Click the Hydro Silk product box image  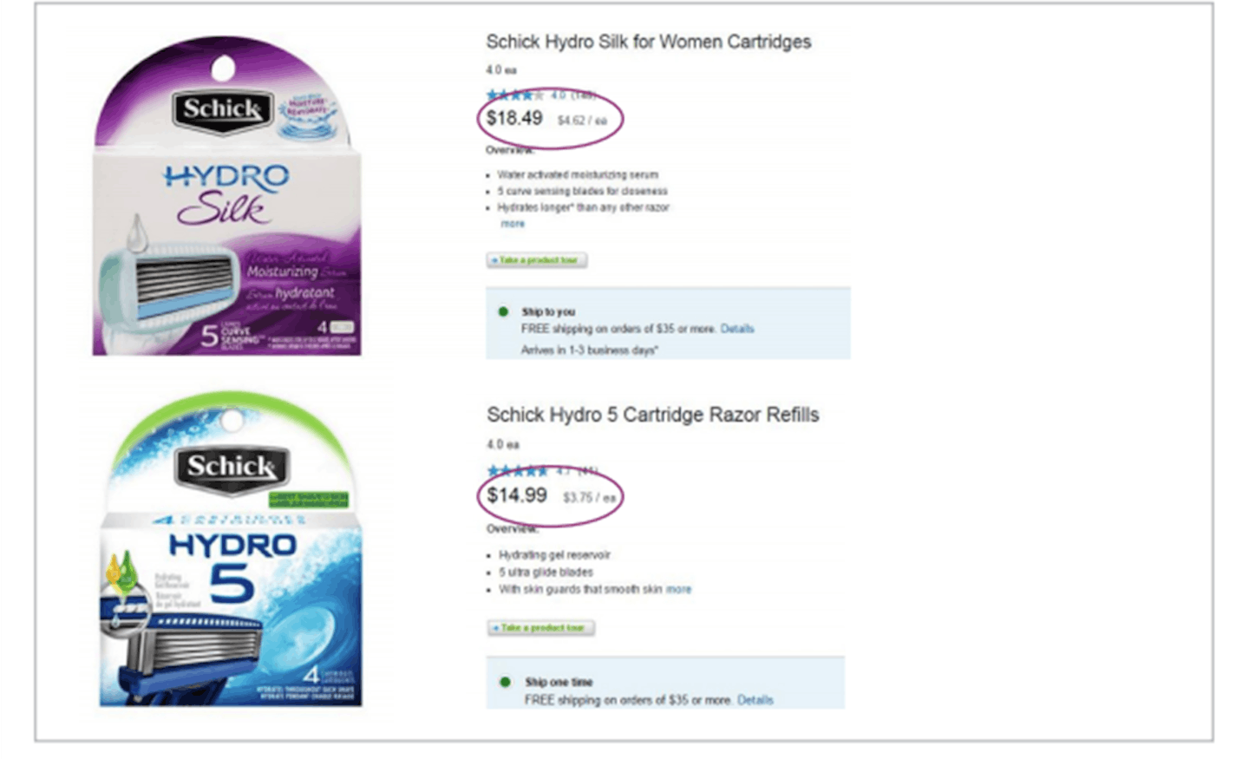coord(227,196)
